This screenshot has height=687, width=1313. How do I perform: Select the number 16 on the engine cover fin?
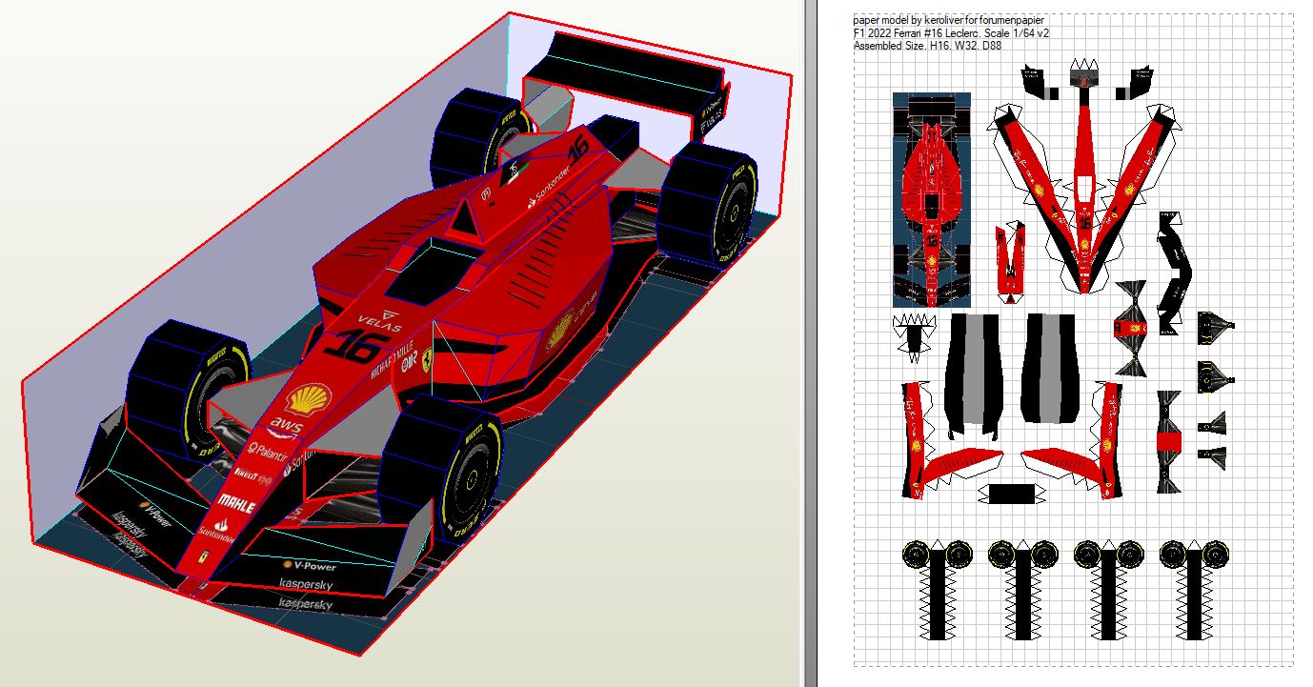576,149
